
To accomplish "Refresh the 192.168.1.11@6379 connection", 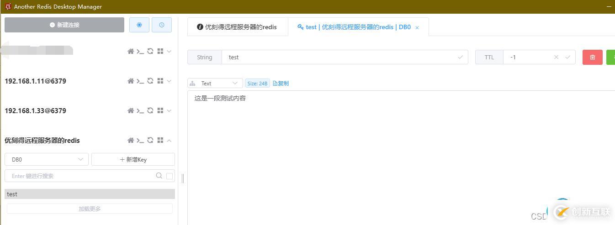I will pyautogui.click(x=150, y=81).
